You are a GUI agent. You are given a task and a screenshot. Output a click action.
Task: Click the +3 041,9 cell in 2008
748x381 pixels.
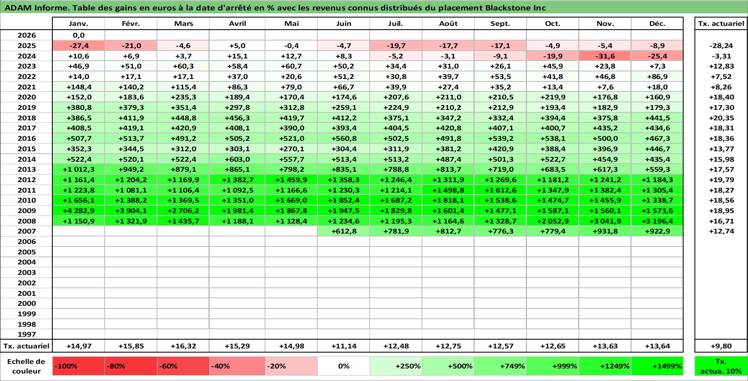pos(605,221)
